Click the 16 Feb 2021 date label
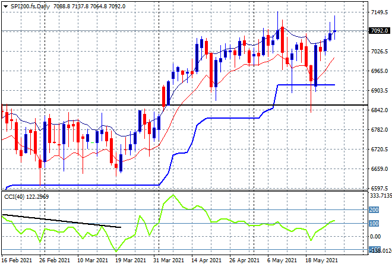The height and width of the screenshot is (267, 392). tap(17, 260)
